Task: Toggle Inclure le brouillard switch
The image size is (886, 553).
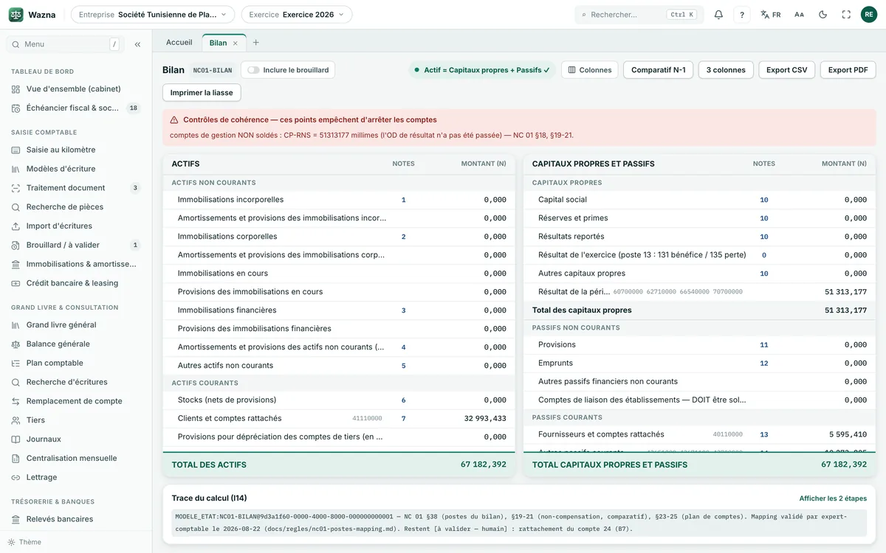Action: (x=253, y=70)
